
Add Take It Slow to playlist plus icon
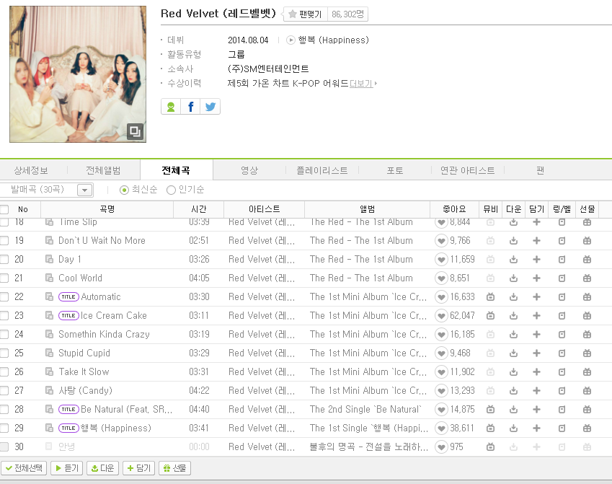(x=536, y=372)
